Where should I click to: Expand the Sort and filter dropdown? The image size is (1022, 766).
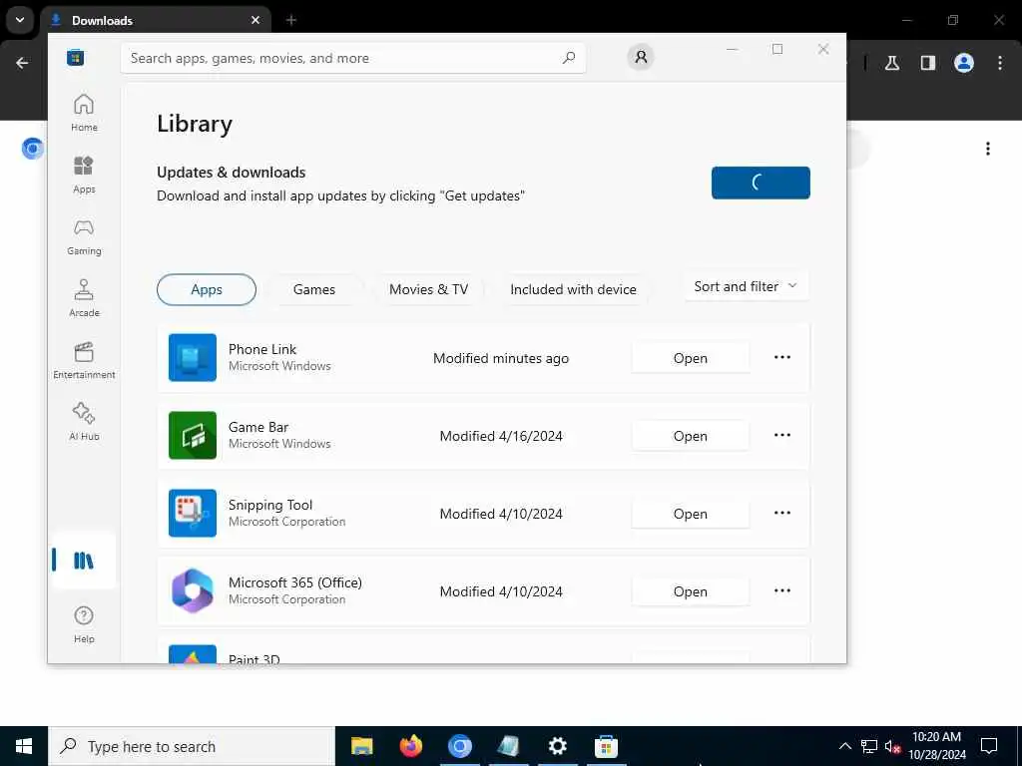click(747, 286)
